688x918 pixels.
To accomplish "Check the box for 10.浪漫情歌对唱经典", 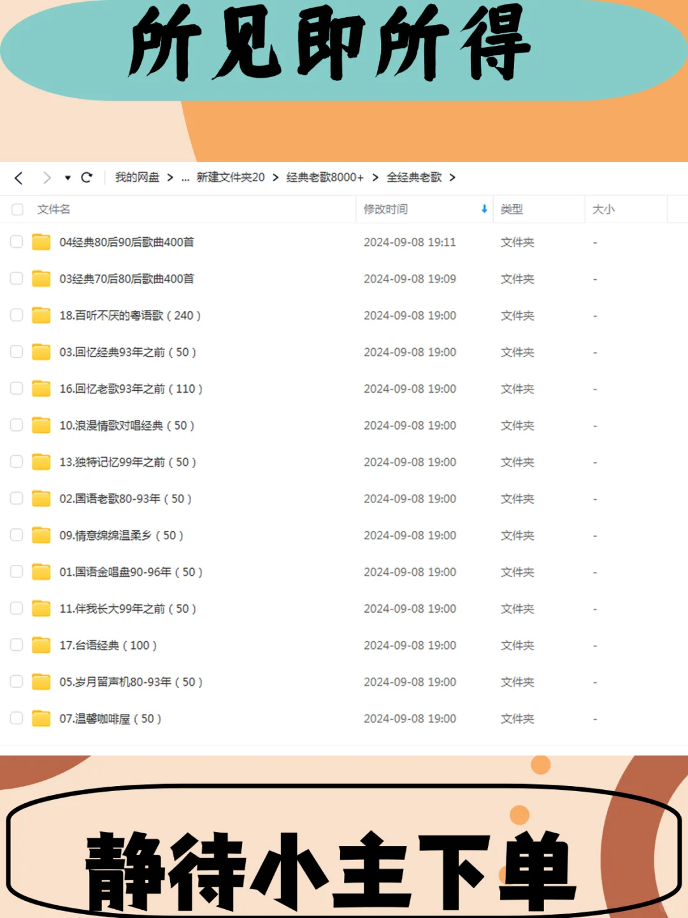I will [17, 426].
